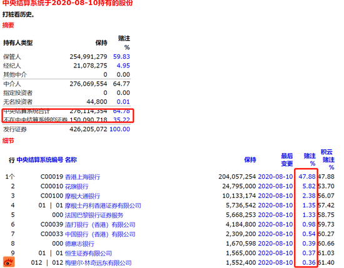Sort by 积云赌注 % header
Viewport: 344px width, 268px height.
pos(328,160)
